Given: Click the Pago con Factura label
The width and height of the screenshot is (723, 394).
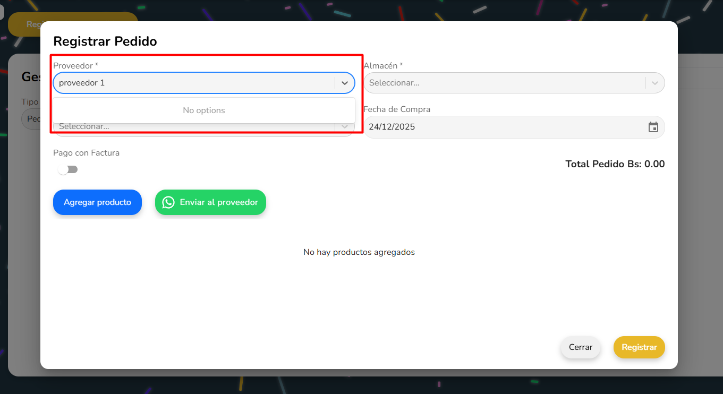Looking at the screenshot, I should click(x=86, y=153).
